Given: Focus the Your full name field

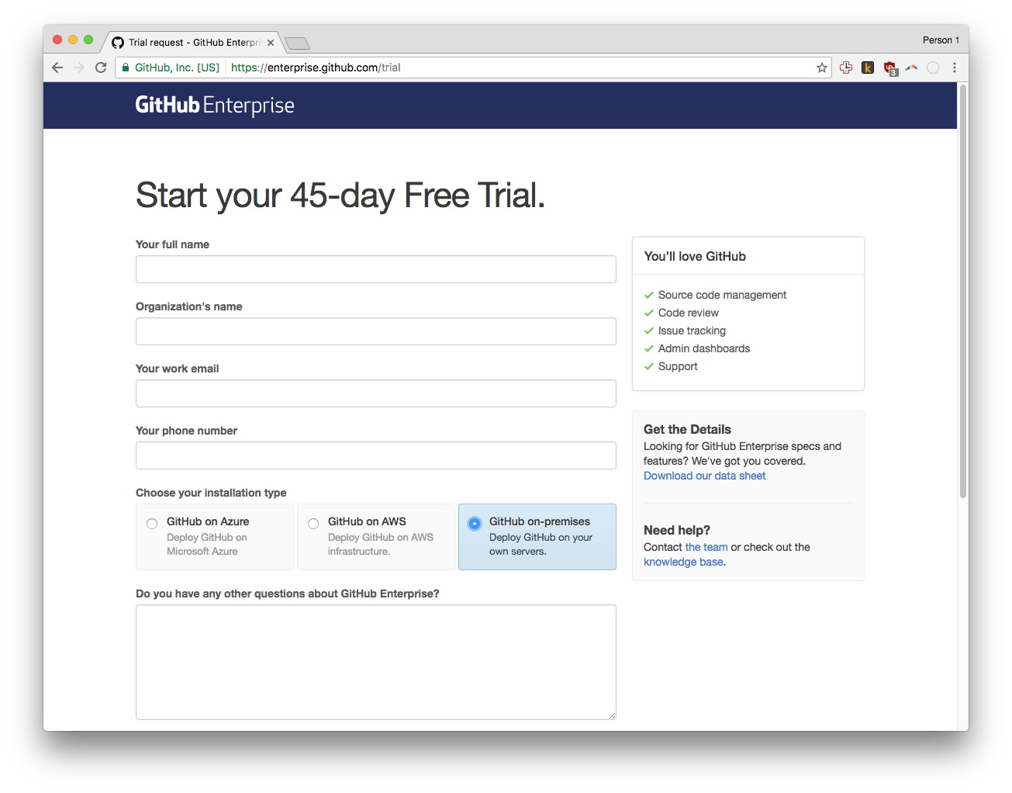Looking at the screenshot, I should pos(376,269).
